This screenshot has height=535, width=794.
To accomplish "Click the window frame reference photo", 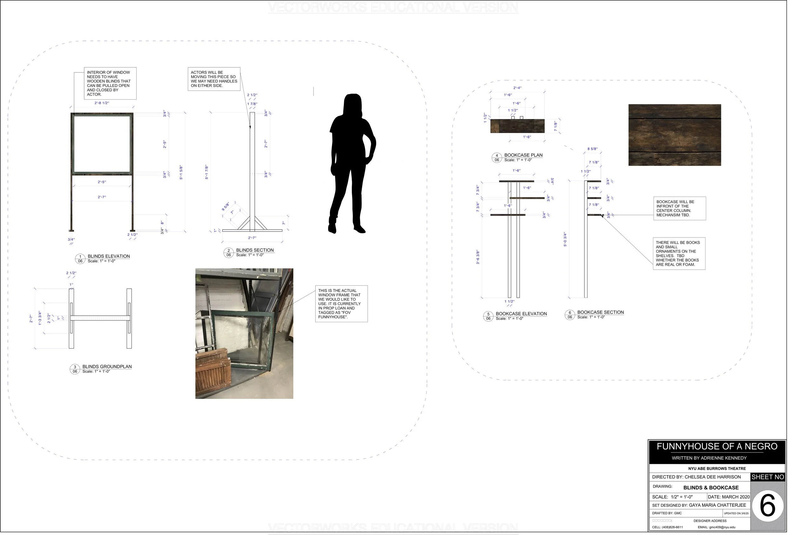I will (x=244, y=333).
